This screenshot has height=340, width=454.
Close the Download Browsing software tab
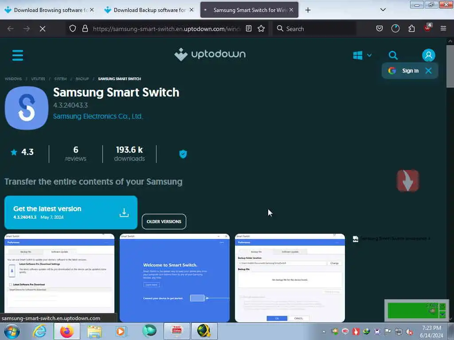(92, 10)
